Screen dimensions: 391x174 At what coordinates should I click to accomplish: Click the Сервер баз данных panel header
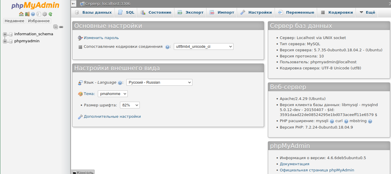[x=329, y=26]
